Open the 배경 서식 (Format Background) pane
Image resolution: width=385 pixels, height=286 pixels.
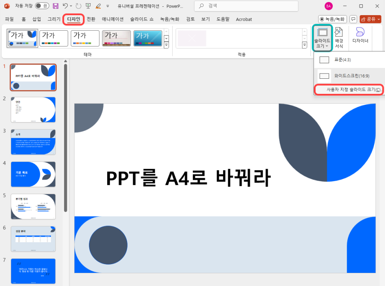pos(338,37)
